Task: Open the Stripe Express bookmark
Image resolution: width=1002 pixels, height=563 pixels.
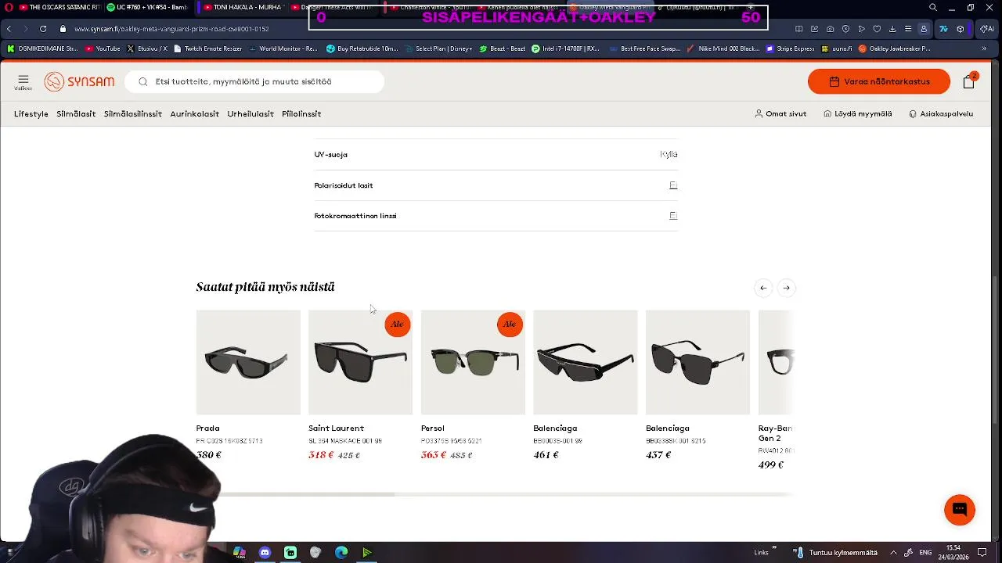Action: (790, 48)
